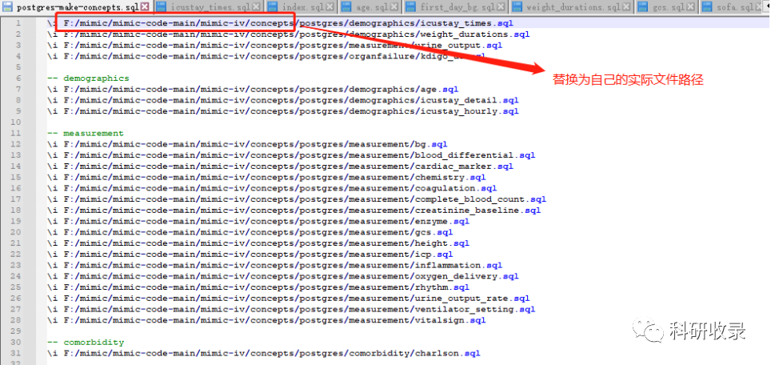Click the weight_durations.sql path on line 2
Screen dimensions: 771x365
289,34
